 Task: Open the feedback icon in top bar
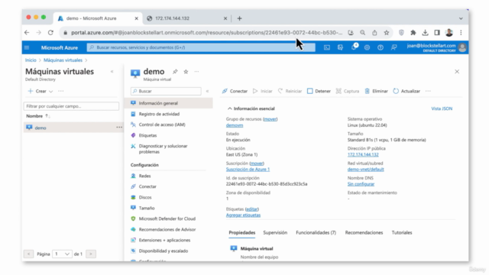[x=394, y=47]
